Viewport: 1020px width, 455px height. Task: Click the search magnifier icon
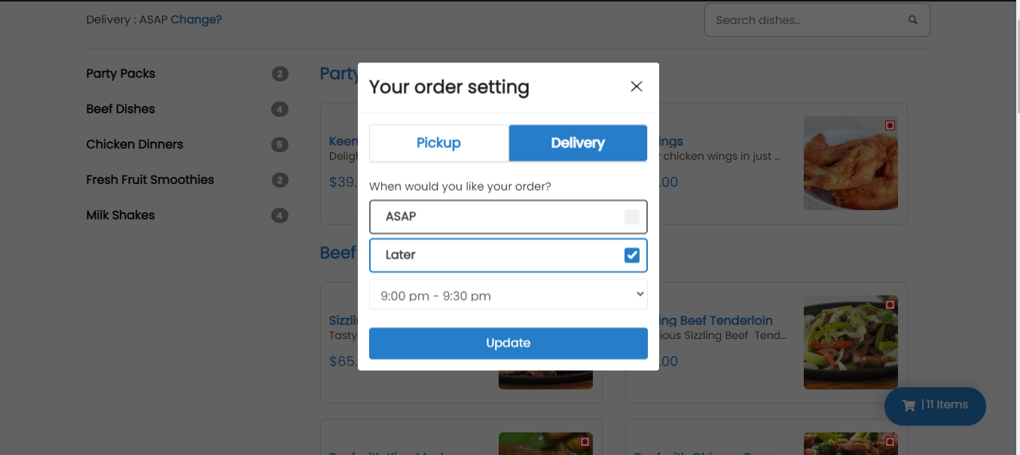pos(913,20)
